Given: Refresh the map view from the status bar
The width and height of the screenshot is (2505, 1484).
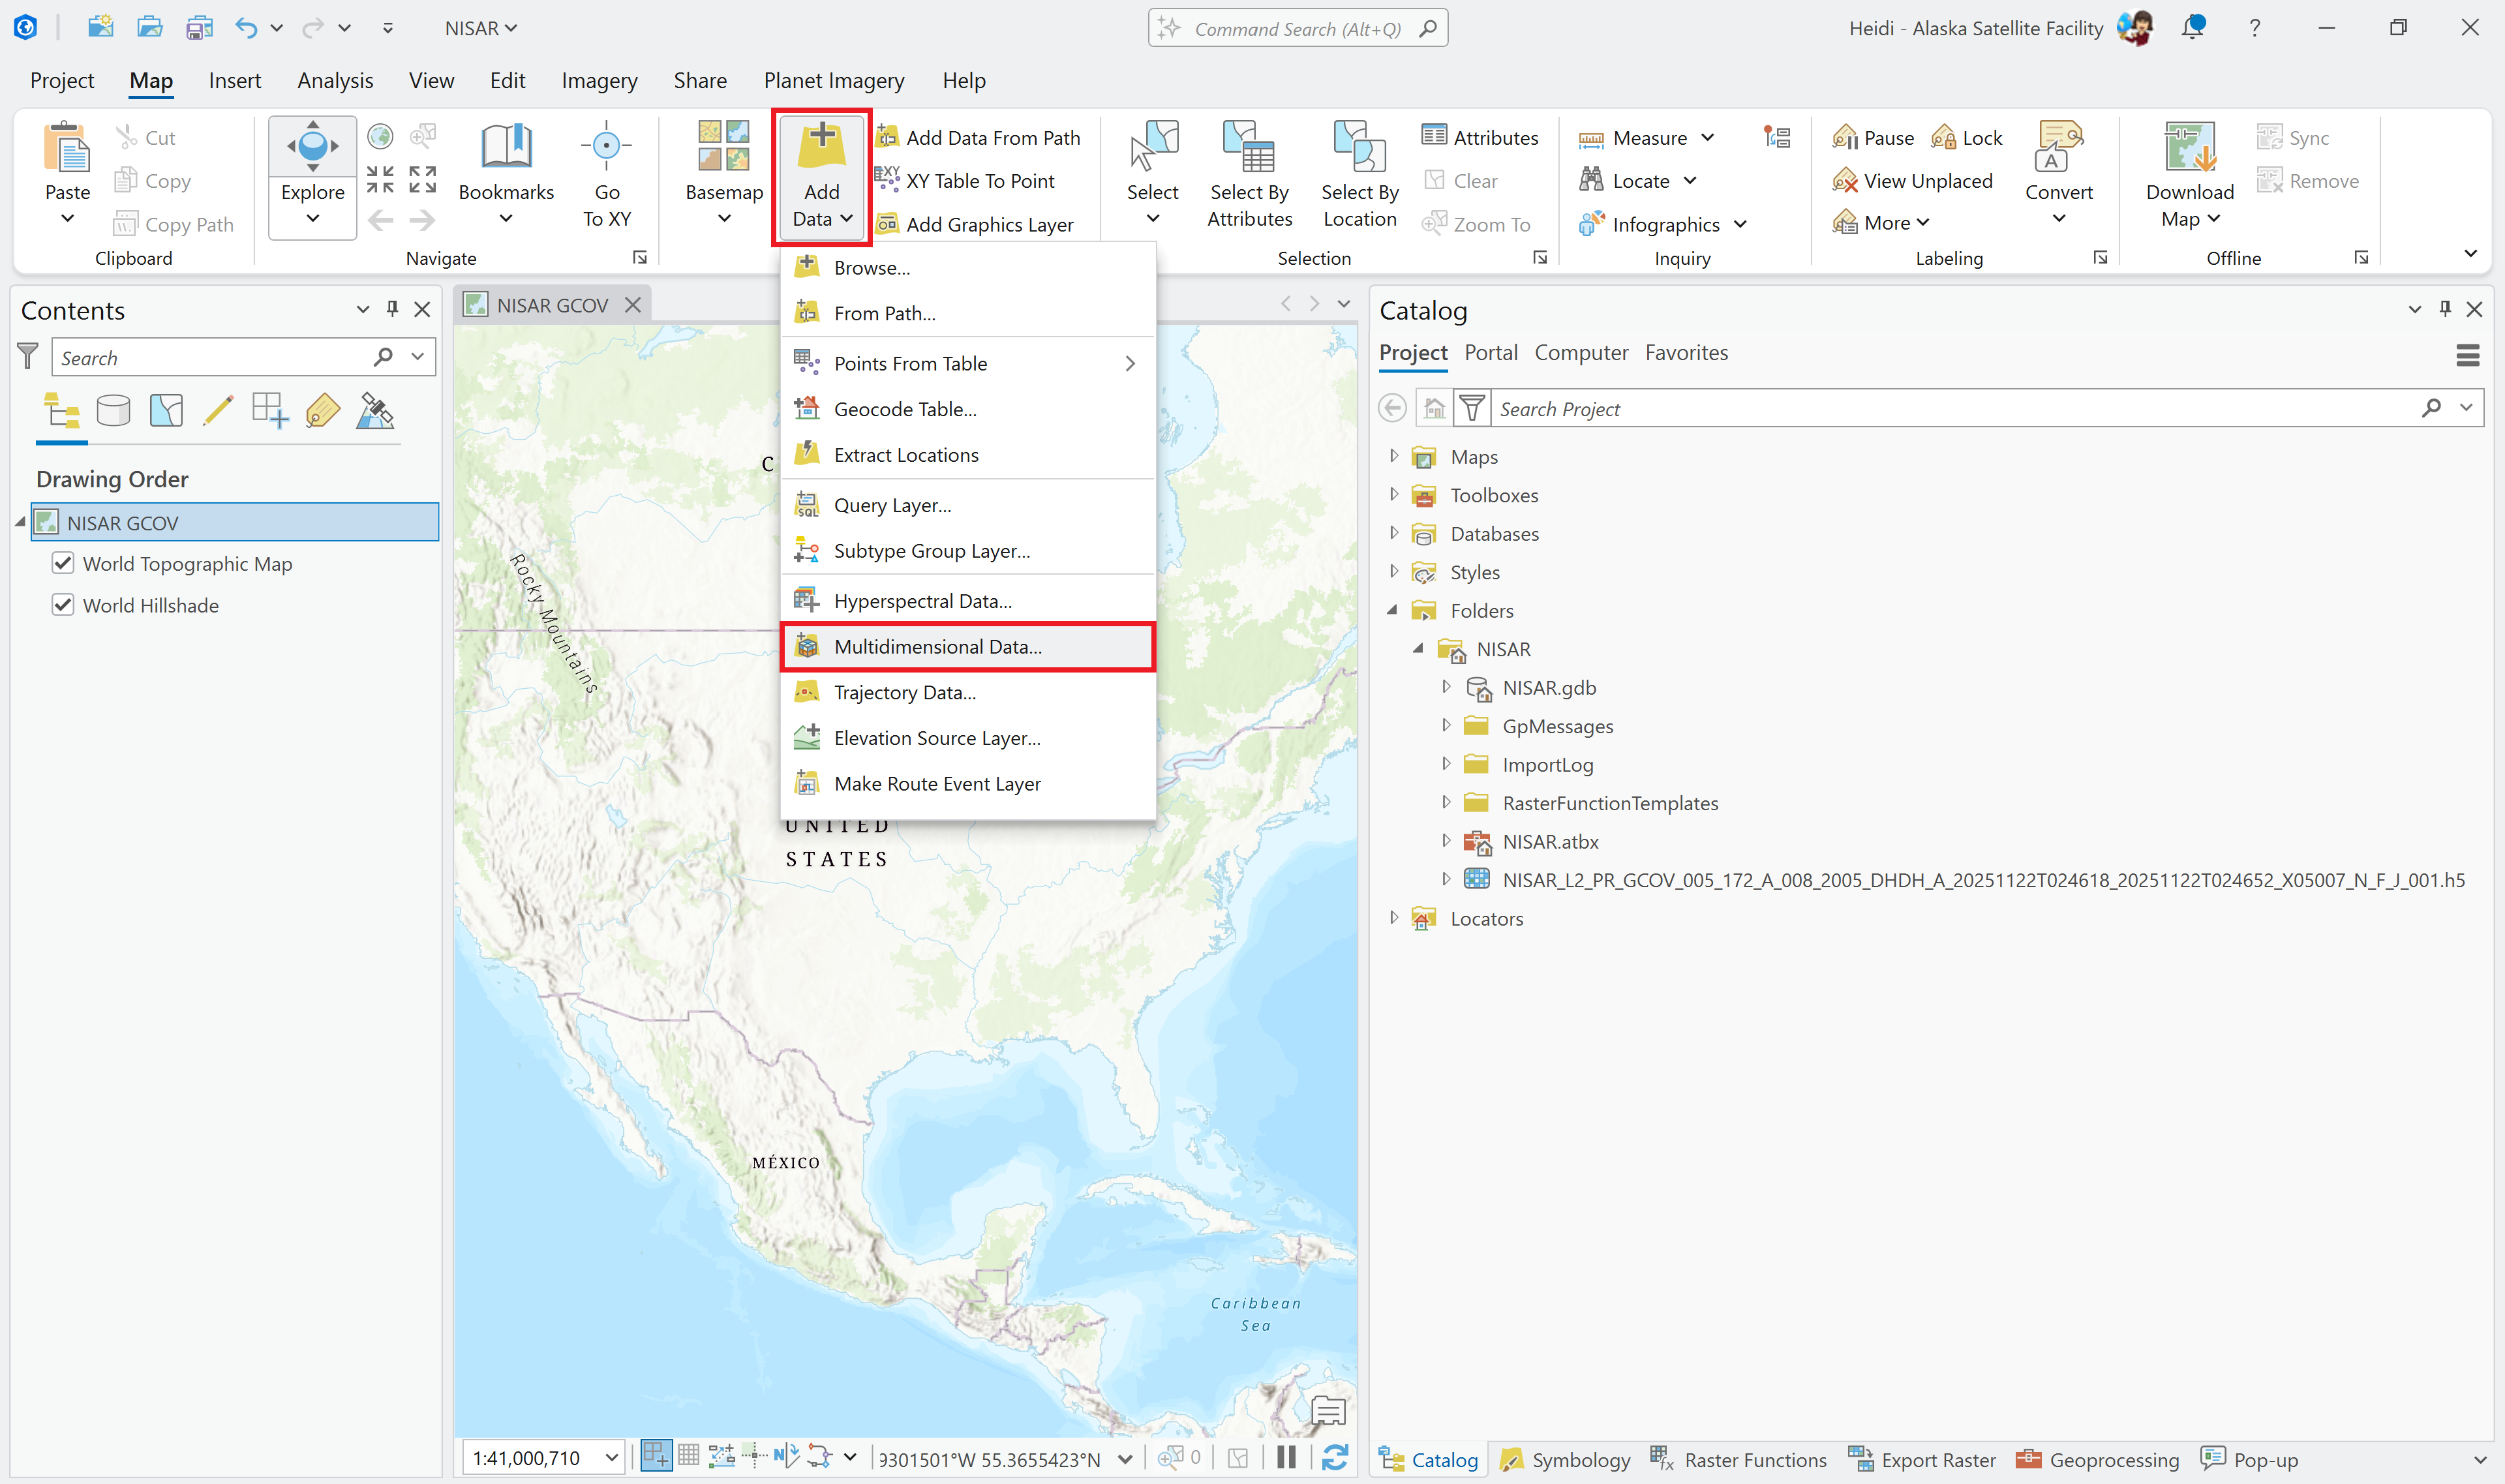Looking at the screenshot, I should (1337, 1457).
